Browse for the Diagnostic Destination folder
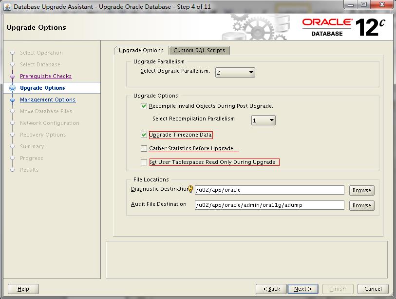 click(x=361, y=190)
